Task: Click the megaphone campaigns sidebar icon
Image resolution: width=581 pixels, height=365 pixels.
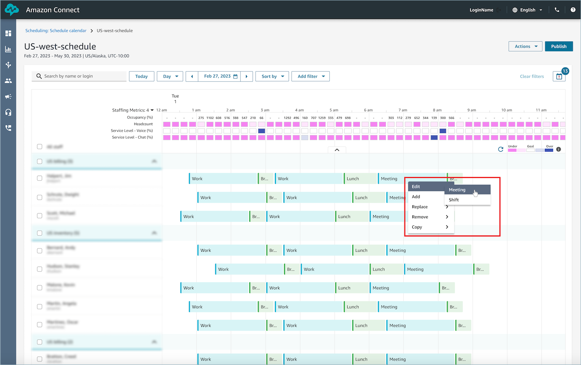Action: point(8,97)
